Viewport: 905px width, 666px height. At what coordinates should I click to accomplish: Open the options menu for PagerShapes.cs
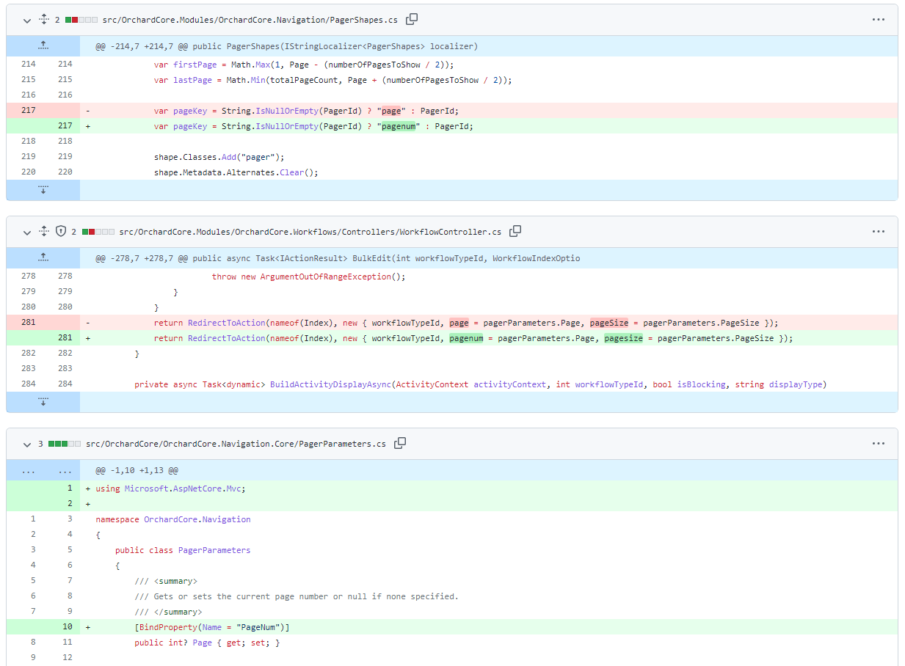click(x=879, y=20)
